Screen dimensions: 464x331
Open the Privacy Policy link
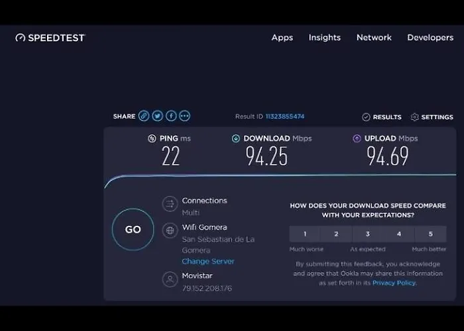(x=394, y=283)
